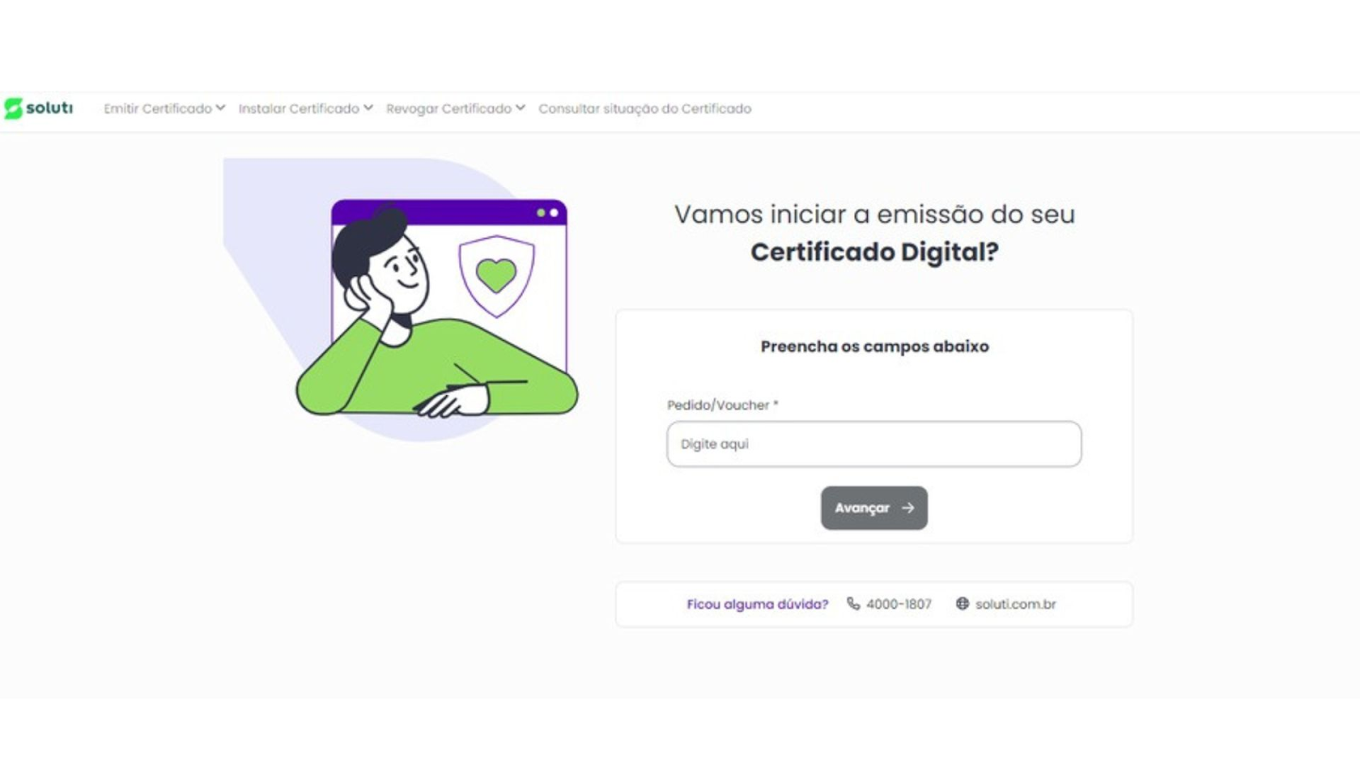1360x765 pixels.
Task: Click the phone icon beside 4000-1807
Action: click(x=853, y=603)
